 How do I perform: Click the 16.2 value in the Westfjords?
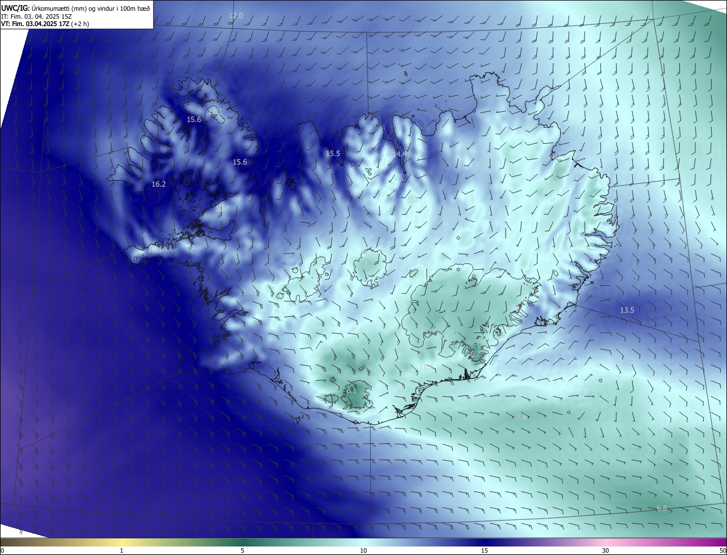coord(158,184)
